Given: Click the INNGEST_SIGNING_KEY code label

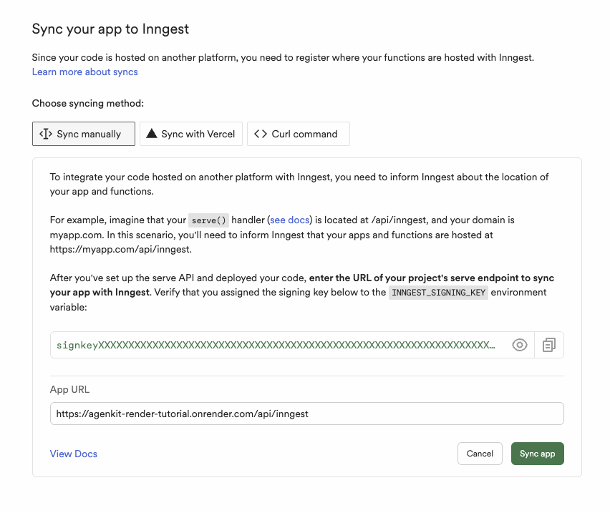Looking at the screenshot, I should click(438, 292).
